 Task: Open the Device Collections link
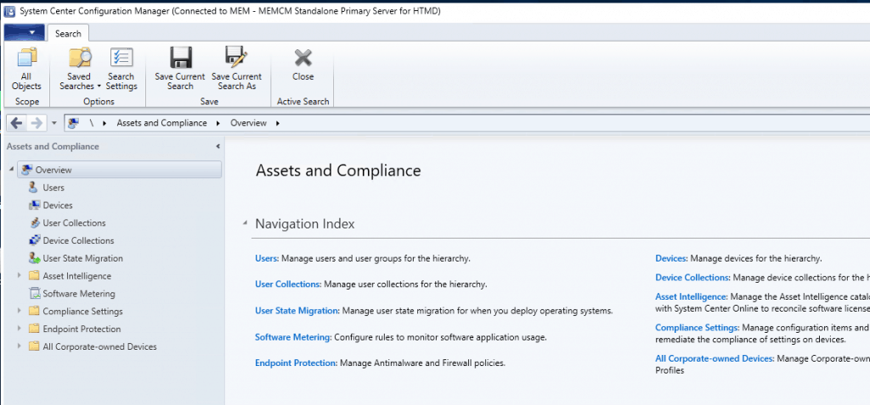coord(692,278)
